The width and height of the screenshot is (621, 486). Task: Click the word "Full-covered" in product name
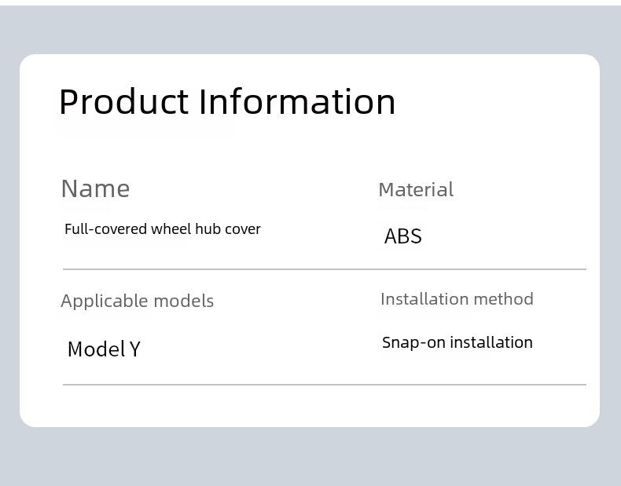click(106, 229)
